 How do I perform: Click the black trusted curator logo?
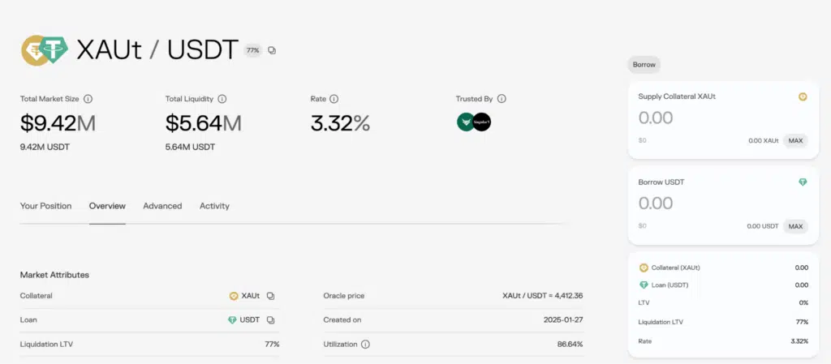[482, 122]
